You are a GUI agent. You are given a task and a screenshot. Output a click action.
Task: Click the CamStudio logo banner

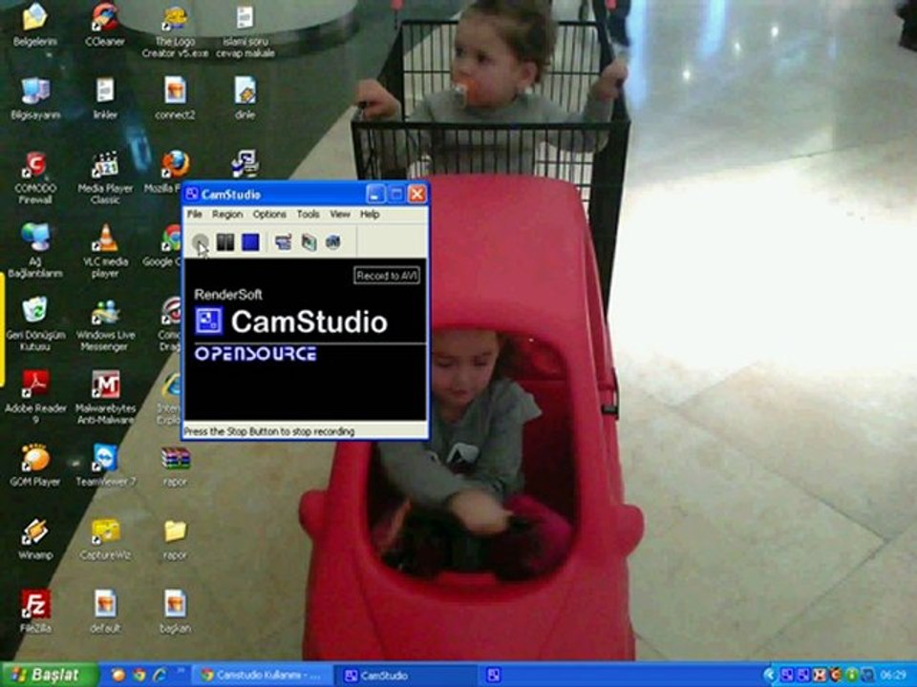pos(291,322)
